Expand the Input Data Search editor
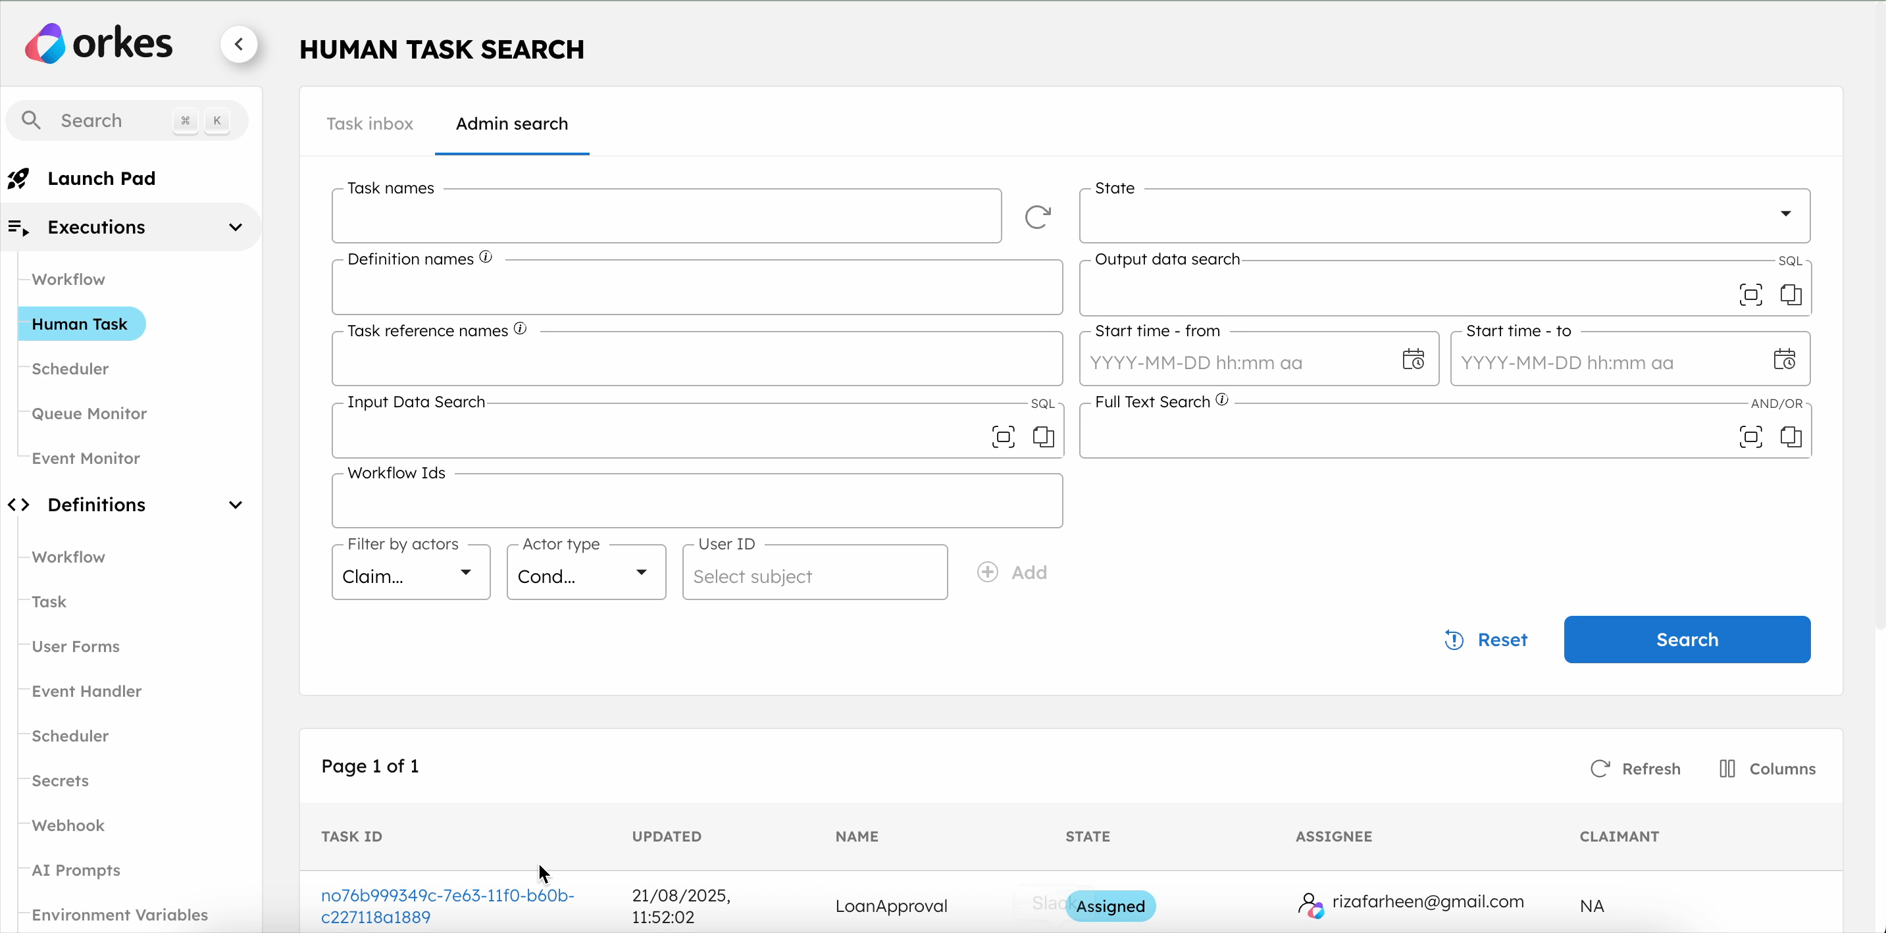Image resolution: width=1886 pixels, height=933 pixels. coord(1003,437)
